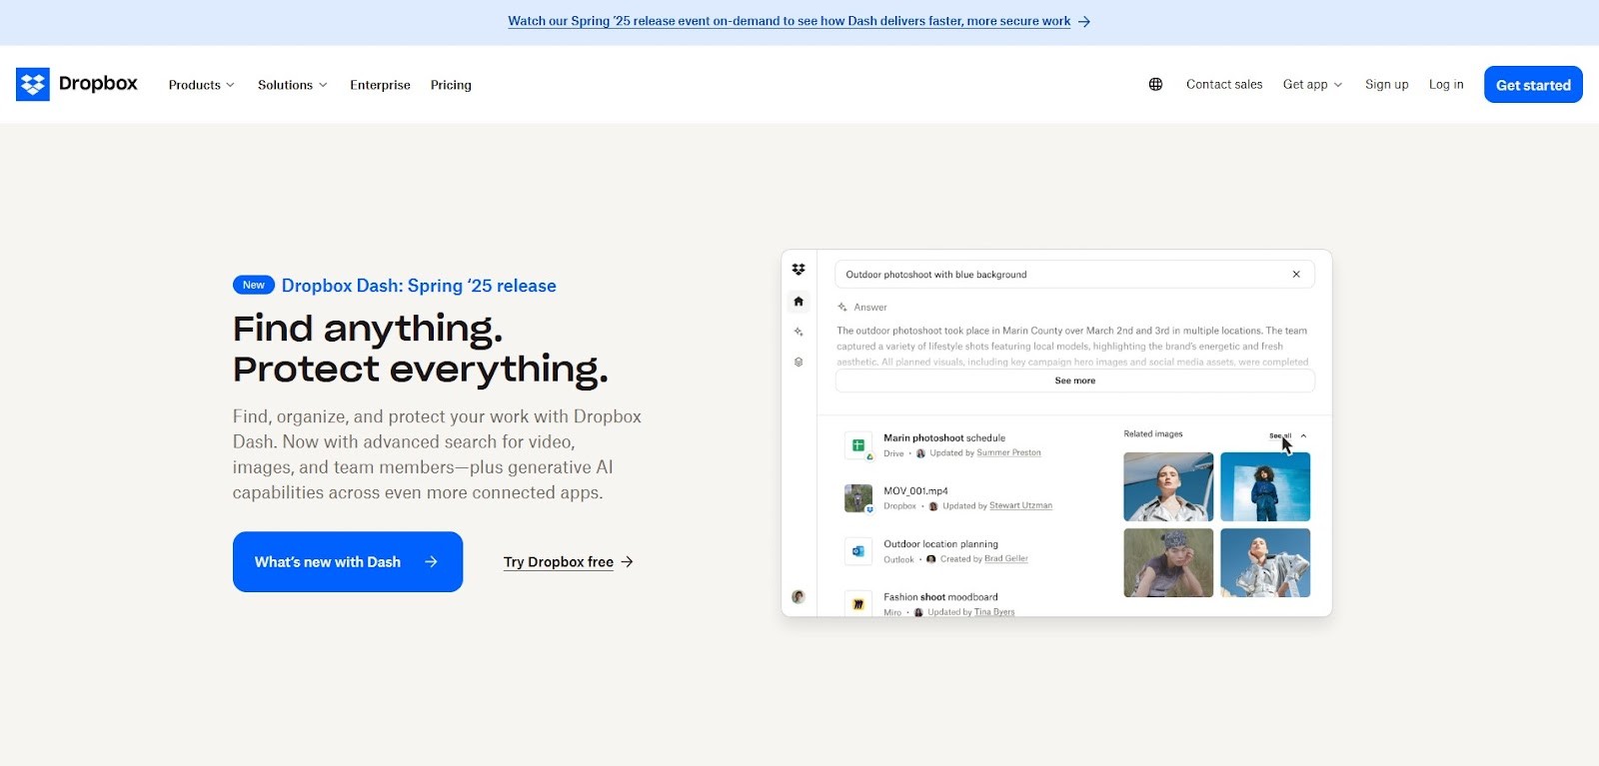The height and width of the screenshot is (766, 1599).
Task: Open the Enterprise menu item
Action: [x=380, y=85]
